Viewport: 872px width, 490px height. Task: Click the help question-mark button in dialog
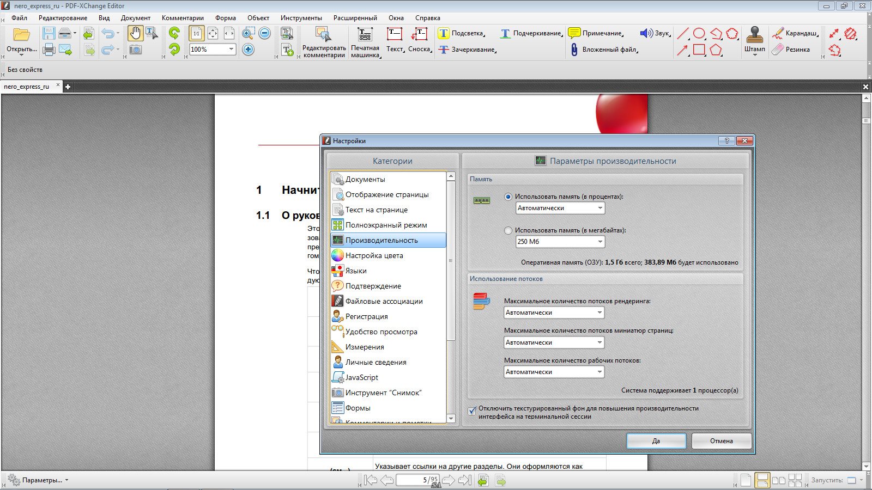(726, 140)
